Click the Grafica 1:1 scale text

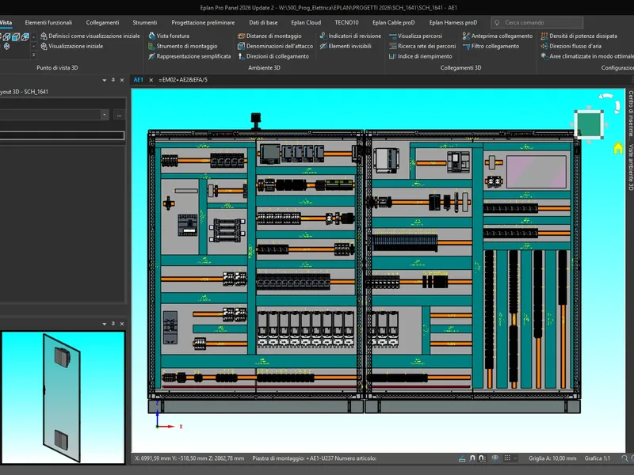point(598,458)
